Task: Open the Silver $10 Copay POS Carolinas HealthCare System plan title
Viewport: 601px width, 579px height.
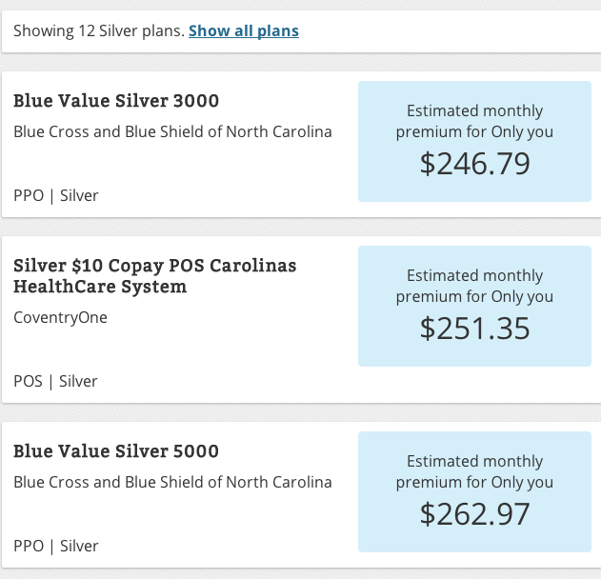Action: coord(154,275)
